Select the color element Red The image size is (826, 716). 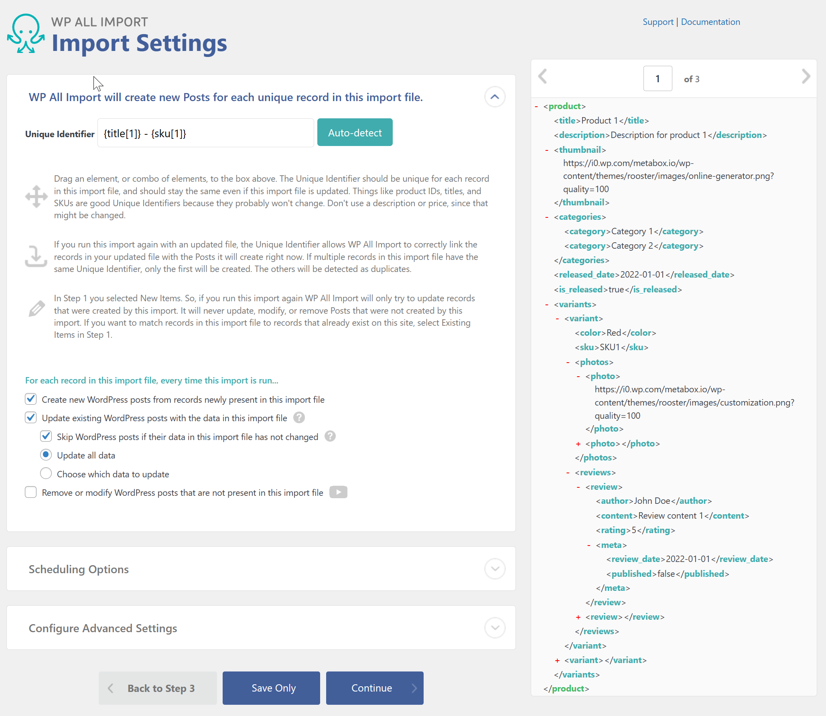(x=615, y=333)
